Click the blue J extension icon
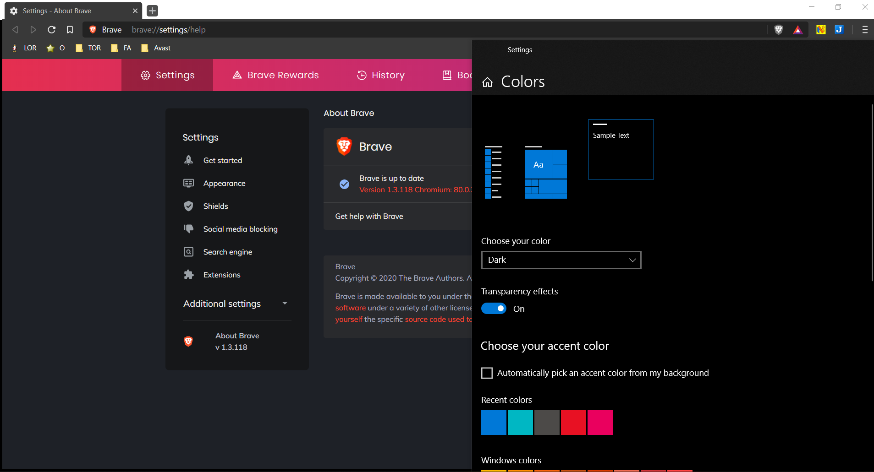The image size is (874, 472). click(x=839, y=30)
